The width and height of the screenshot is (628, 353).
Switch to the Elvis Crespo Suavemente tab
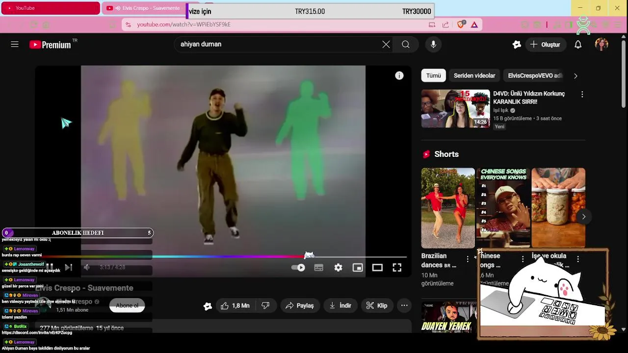click(x=144, y=8)
